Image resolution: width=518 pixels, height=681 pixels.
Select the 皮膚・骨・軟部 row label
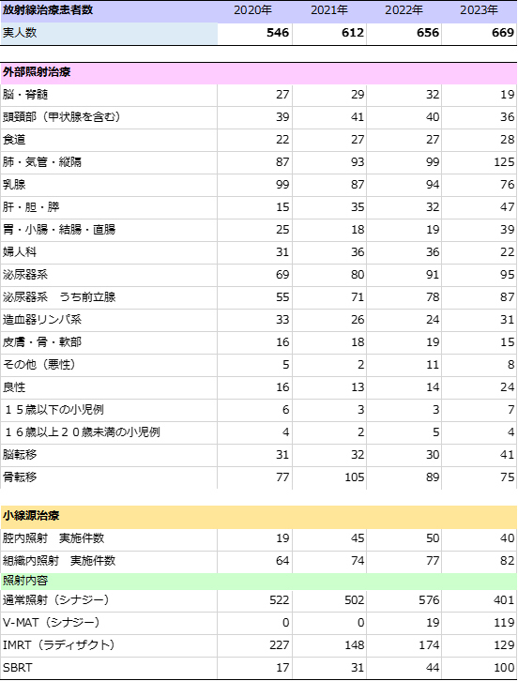[x=42, y=342]
